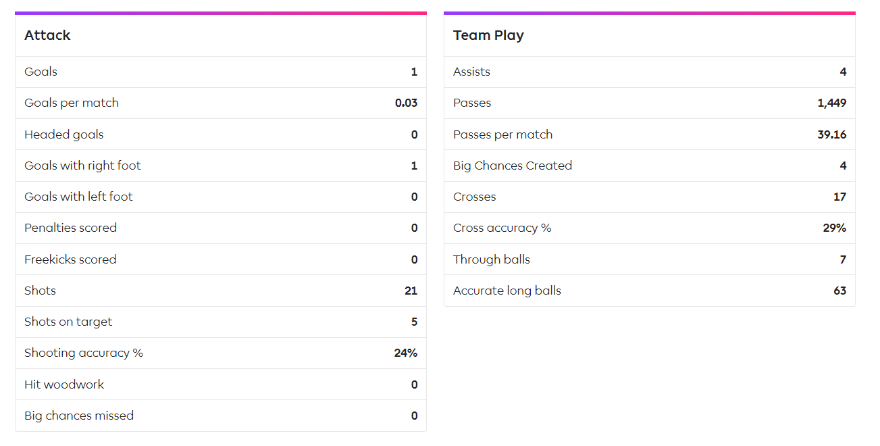Select Shooting accuracy % value 24%
Screen dimensions: 880x446
point(406,353)
